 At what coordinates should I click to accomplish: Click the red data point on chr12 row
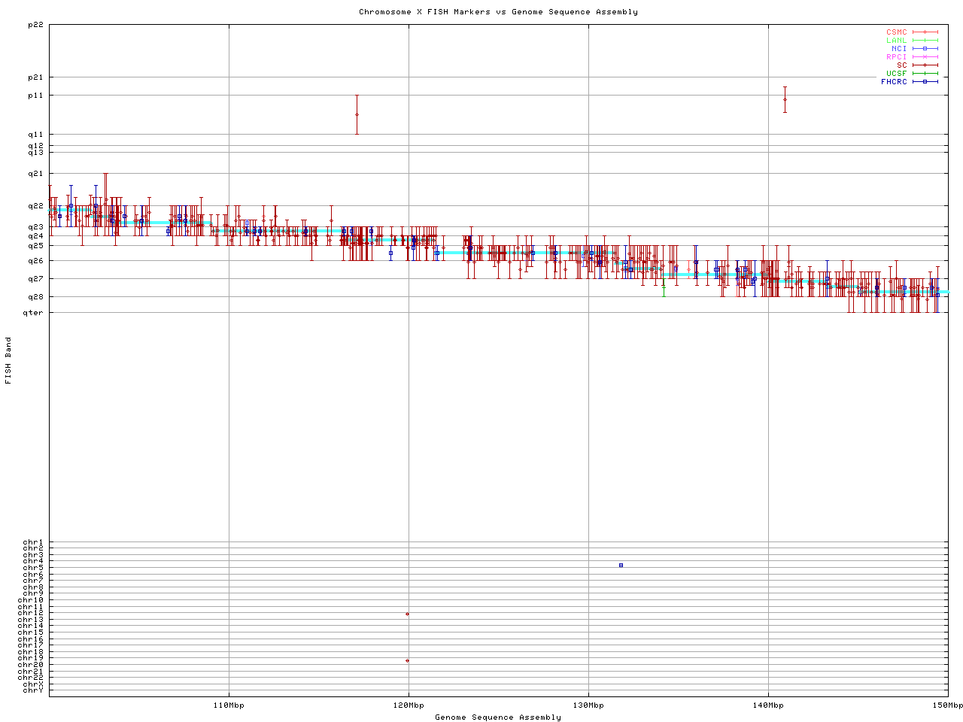point(407,614)
